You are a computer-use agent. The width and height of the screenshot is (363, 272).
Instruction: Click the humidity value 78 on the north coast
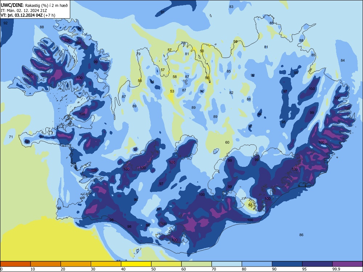point(183,43)
